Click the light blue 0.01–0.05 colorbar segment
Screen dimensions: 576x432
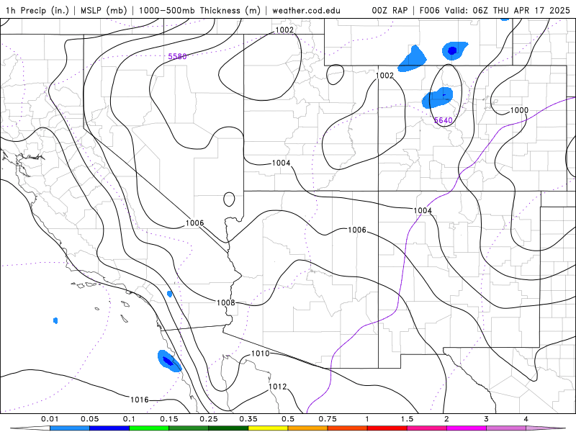(70, 428)
